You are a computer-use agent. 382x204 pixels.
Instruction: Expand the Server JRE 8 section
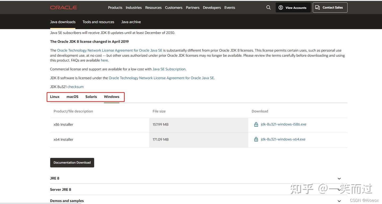tap(338, 189)
